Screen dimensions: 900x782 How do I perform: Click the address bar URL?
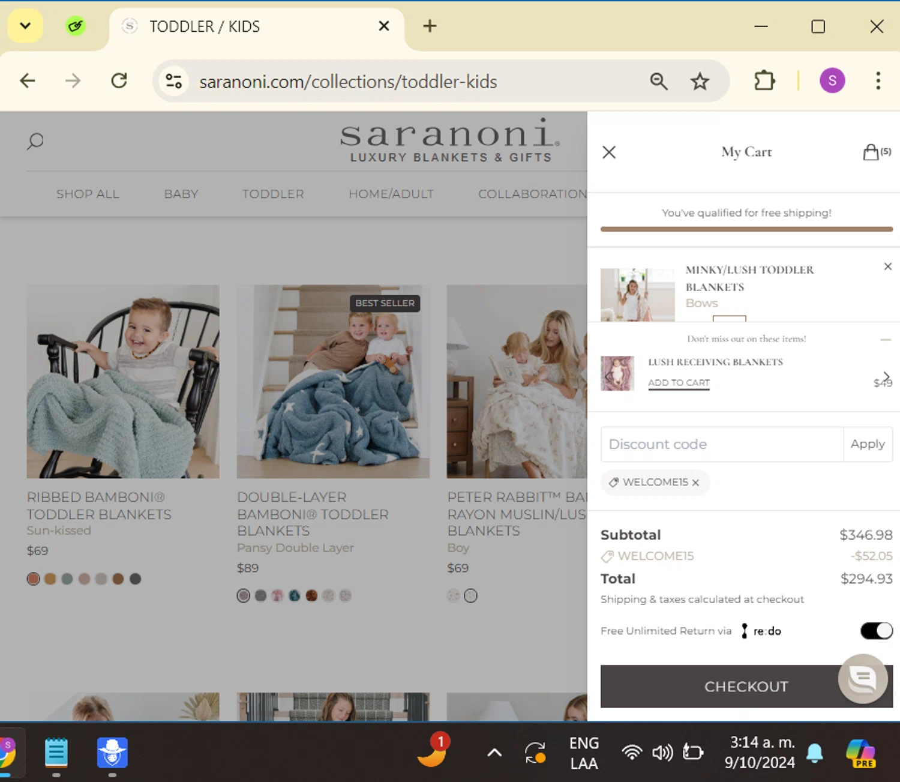[x=348, y=82]
